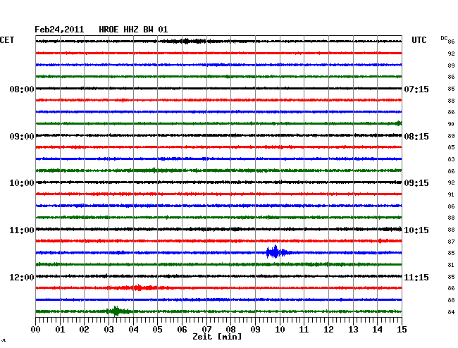Click the 09 minute axis tick label
458x348 pixels.
(x=255, y=330)
